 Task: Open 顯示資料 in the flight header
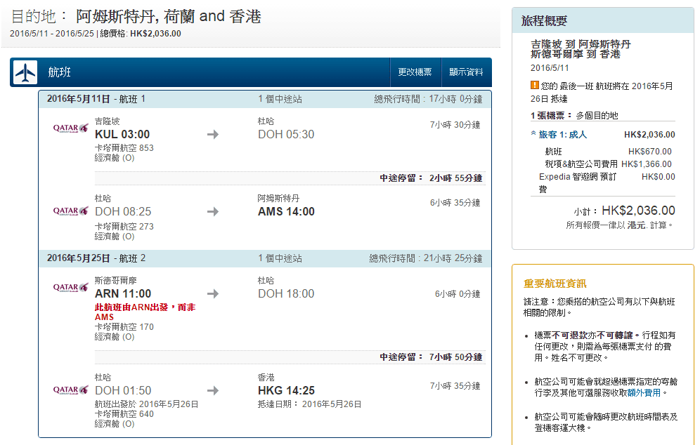tap(466, 72)
